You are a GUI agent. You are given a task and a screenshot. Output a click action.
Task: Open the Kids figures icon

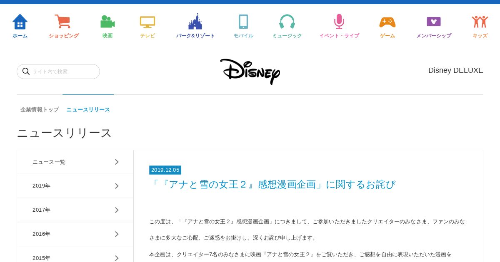coord(480,22)
